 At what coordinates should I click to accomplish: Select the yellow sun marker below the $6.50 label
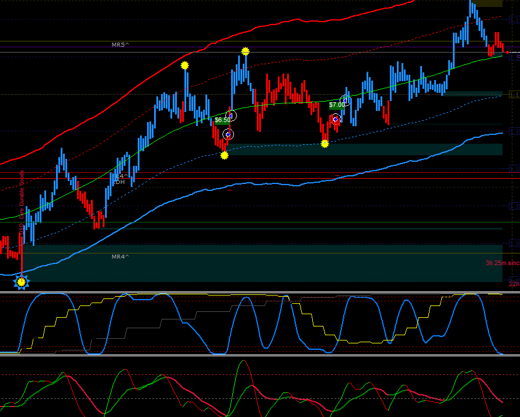[x=225, y=155]
